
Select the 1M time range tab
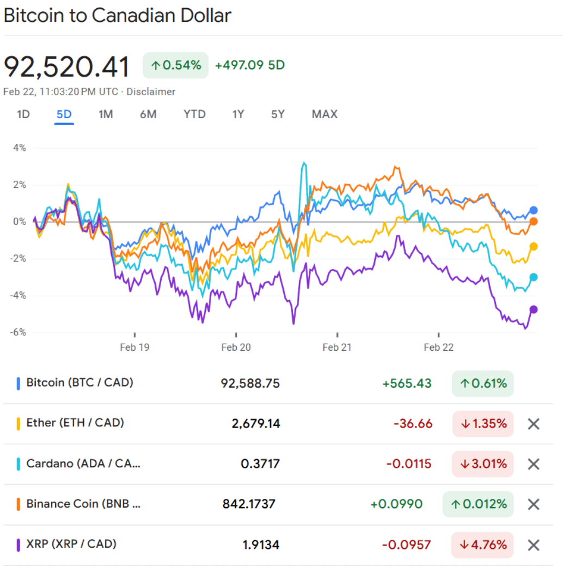pyautogui.click(x=105, y=114)
